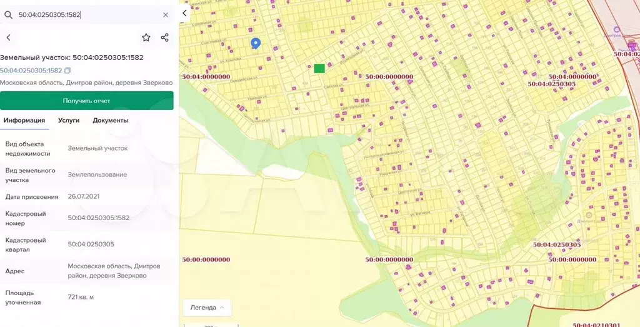Copy the cadastral number with the copy icon
Viewport: 640px width, 327px height.
(67, 71)
